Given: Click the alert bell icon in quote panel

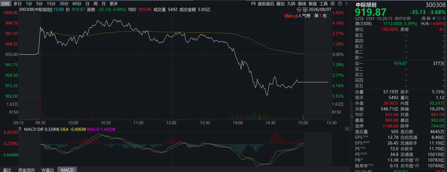Looking at the screenshot, I should click(439, 18).
